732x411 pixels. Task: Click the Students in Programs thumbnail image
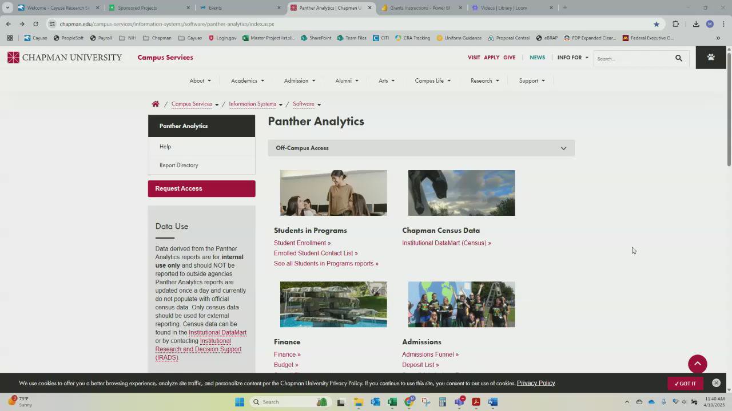333,193
